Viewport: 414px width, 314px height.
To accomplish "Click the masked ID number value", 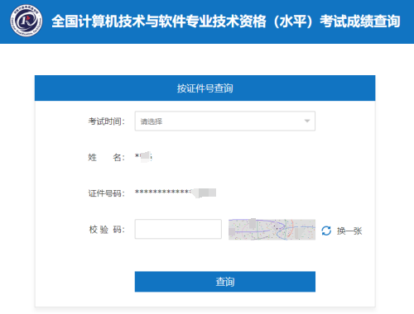I will point(176,193).
